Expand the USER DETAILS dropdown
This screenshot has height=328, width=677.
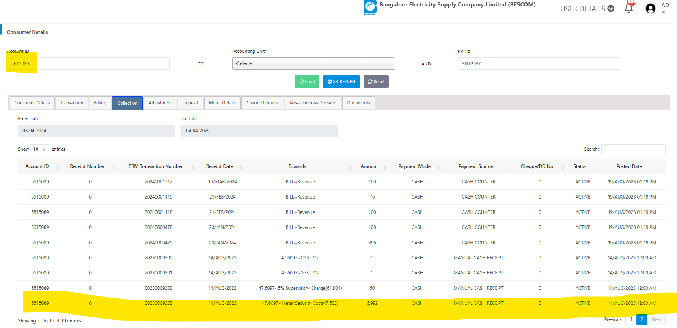587,9
